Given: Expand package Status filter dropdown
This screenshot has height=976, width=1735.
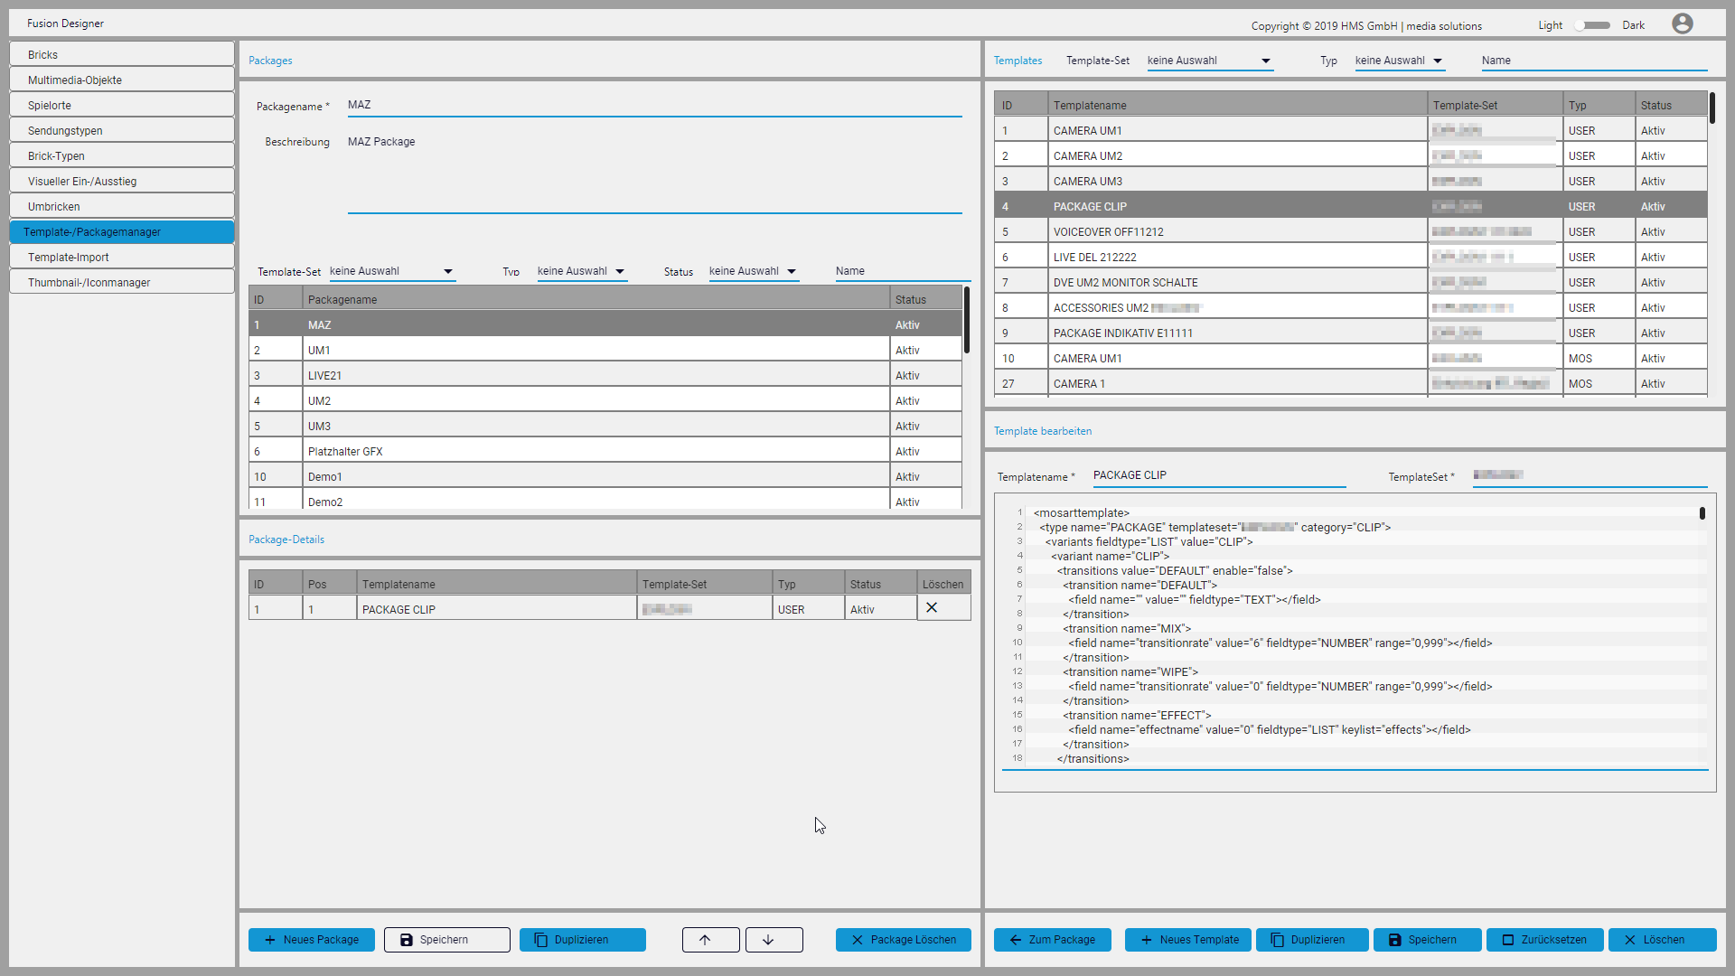Looking at the screenshot, I should [753, 271].
